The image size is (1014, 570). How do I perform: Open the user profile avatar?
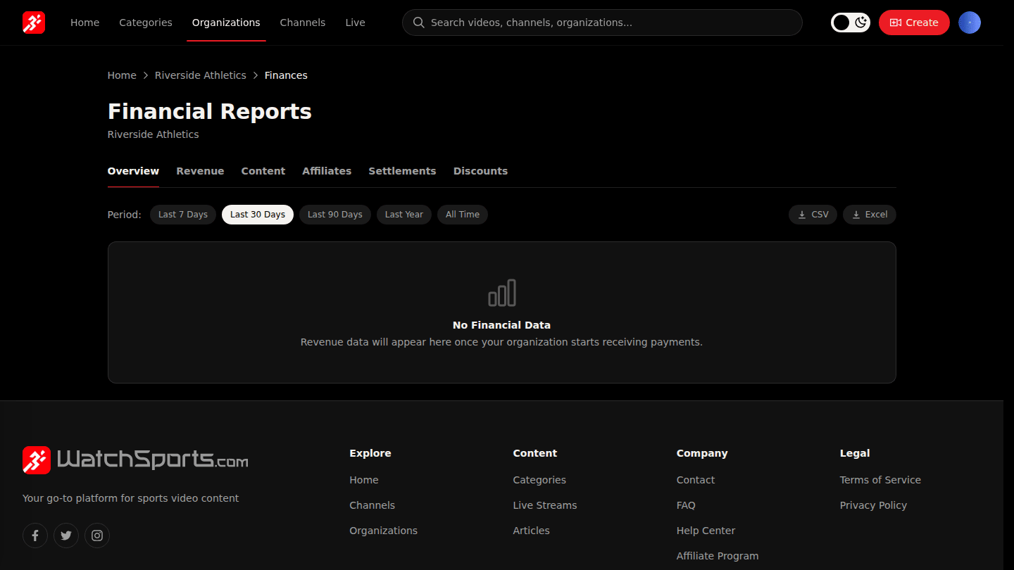(x=970, y=23)
